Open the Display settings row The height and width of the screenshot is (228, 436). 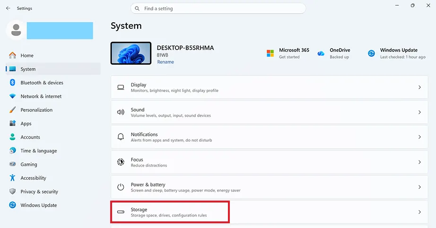269,87
